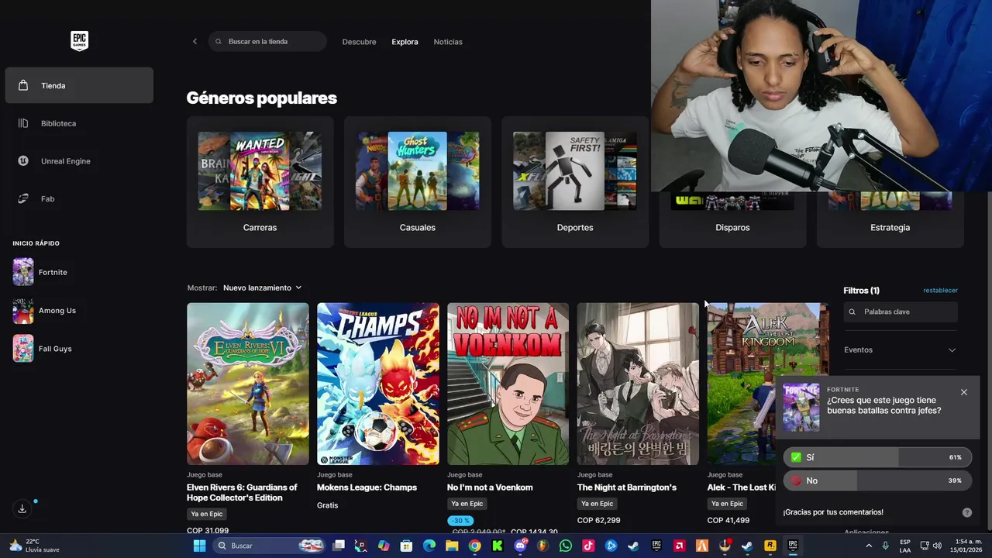The image size is (992, 558).
Task: Click the No I'm not a Voenkom title
Action: 490,487
